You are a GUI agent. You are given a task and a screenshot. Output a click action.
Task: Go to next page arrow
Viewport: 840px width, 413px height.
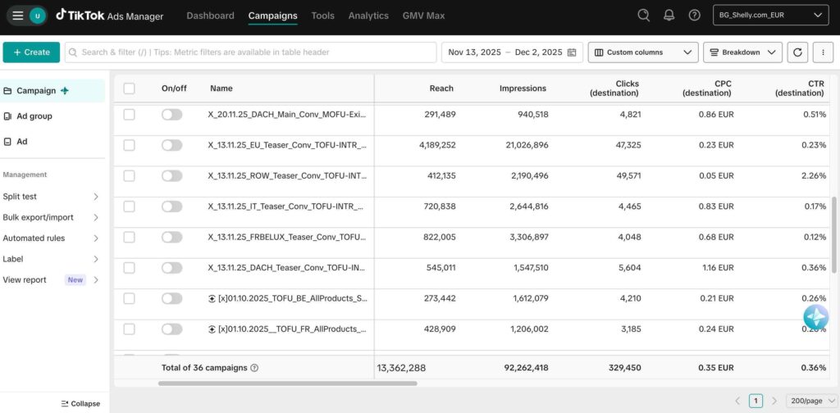pyautogui.click(x=774, y=401)
